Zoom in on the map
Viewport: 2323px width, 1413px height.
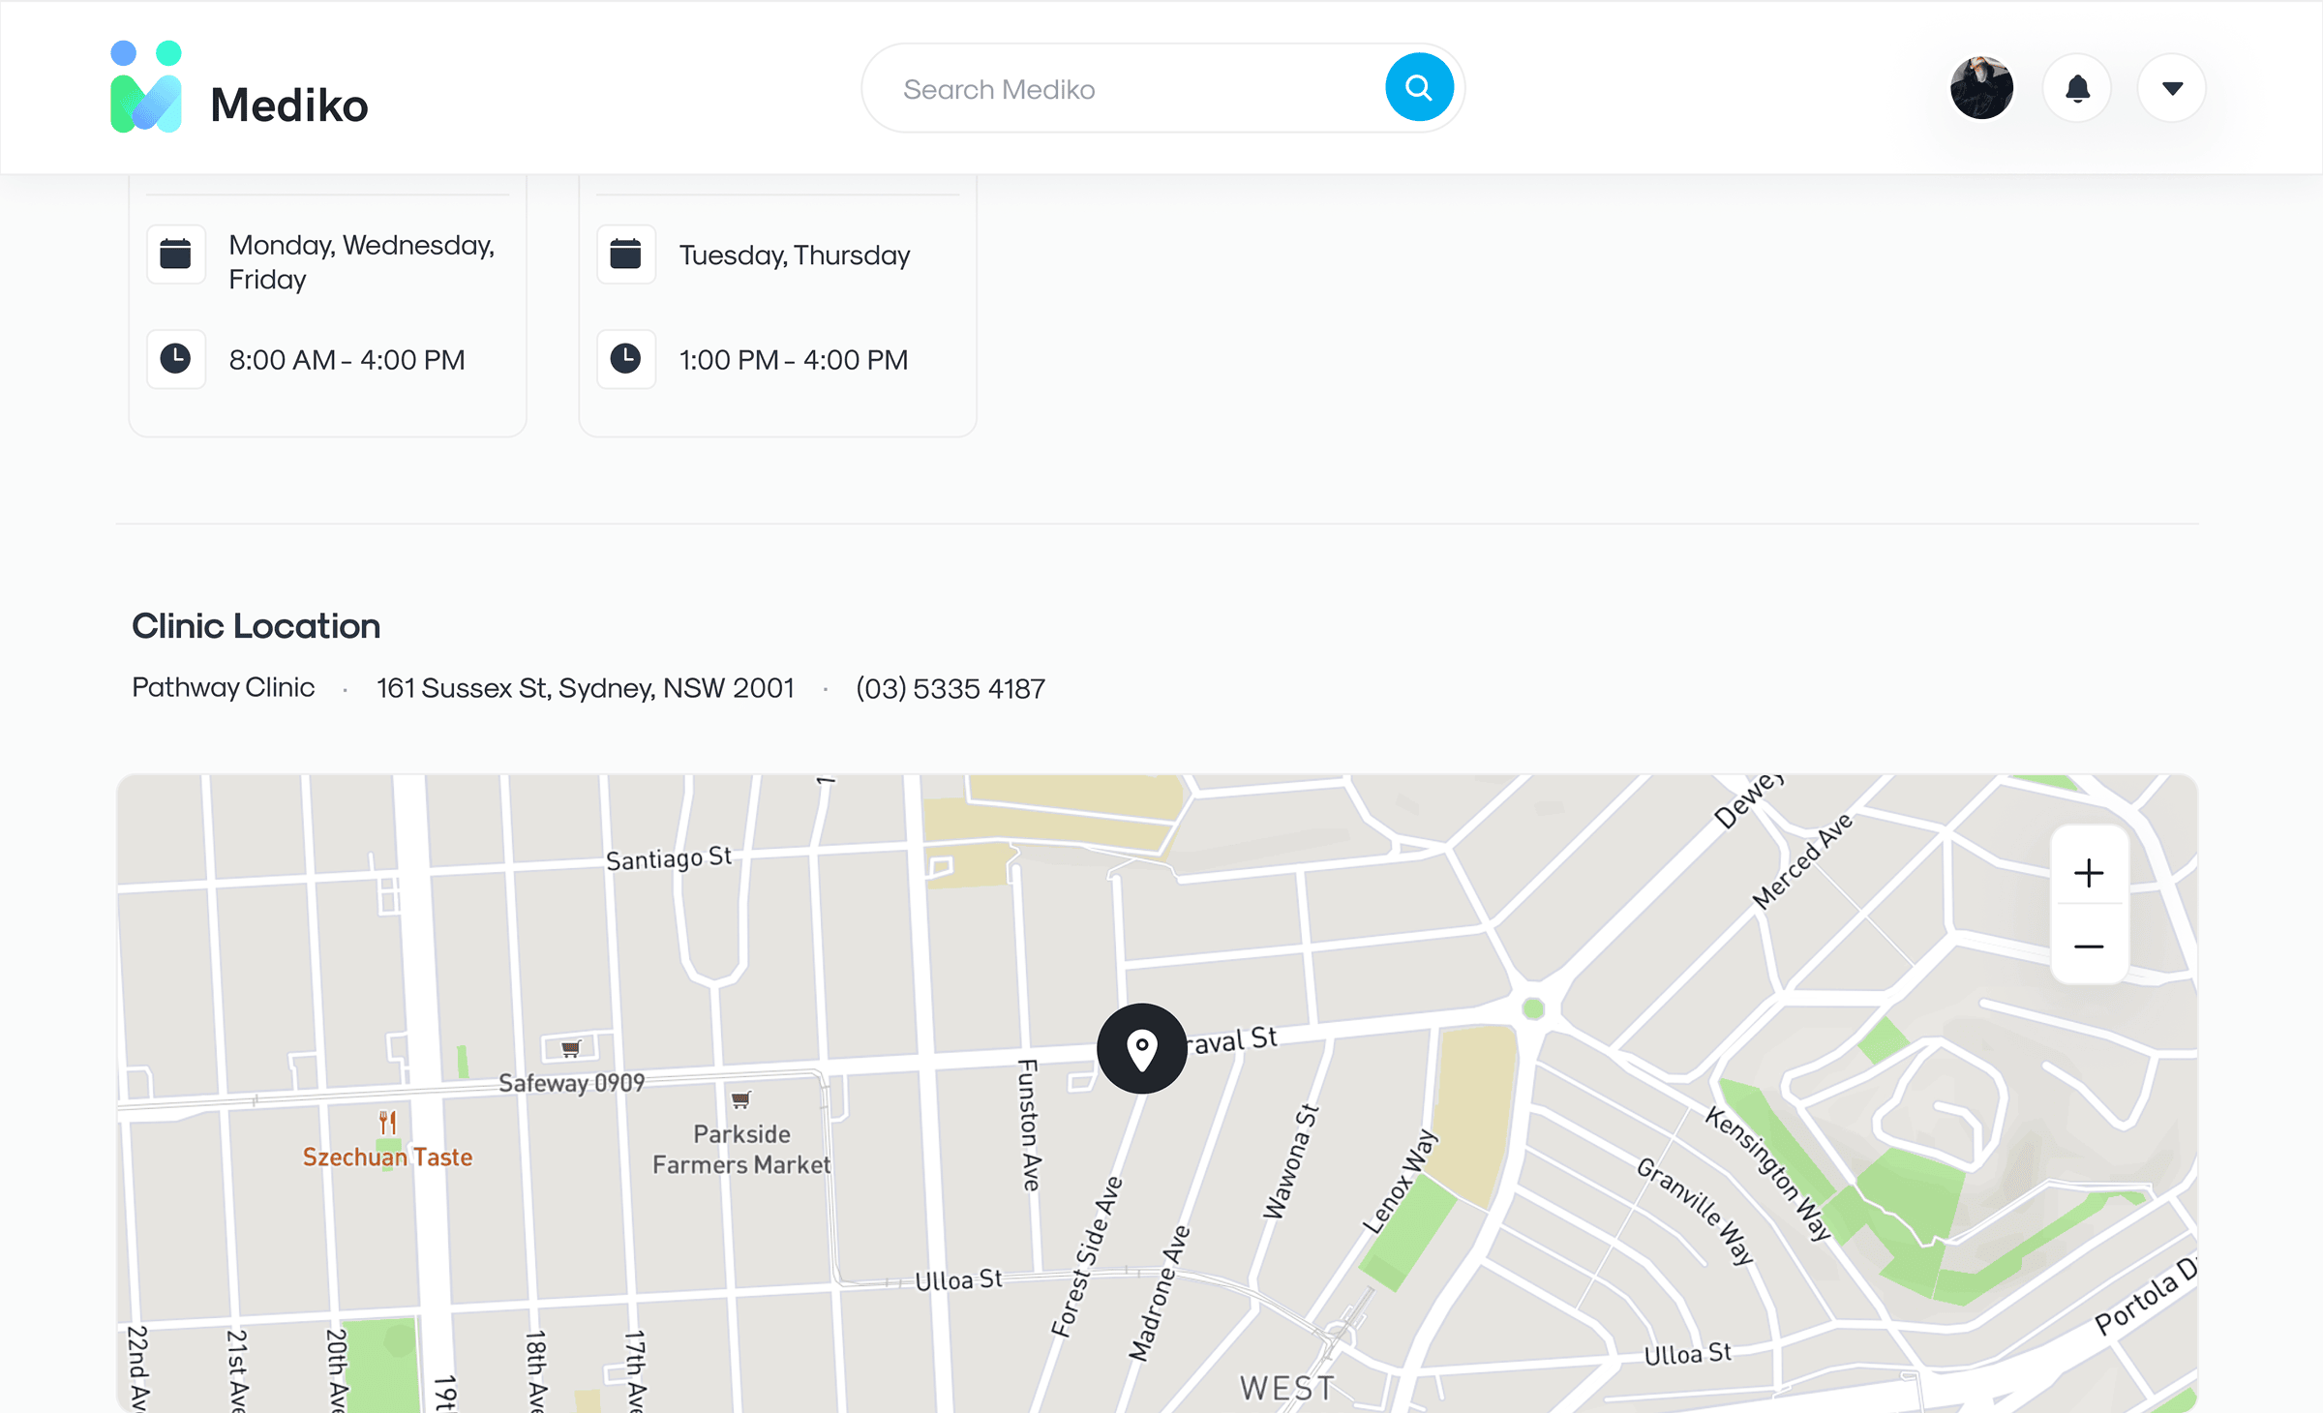click(2089, 873)
